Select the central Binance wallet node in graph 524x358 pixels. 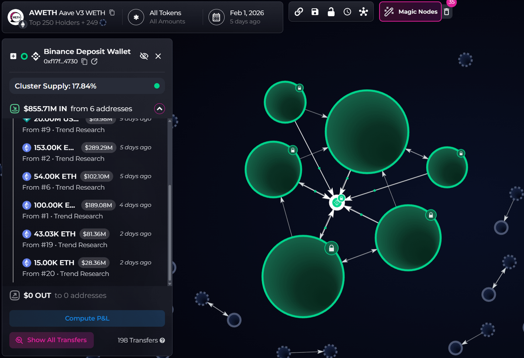pos(336,202)
